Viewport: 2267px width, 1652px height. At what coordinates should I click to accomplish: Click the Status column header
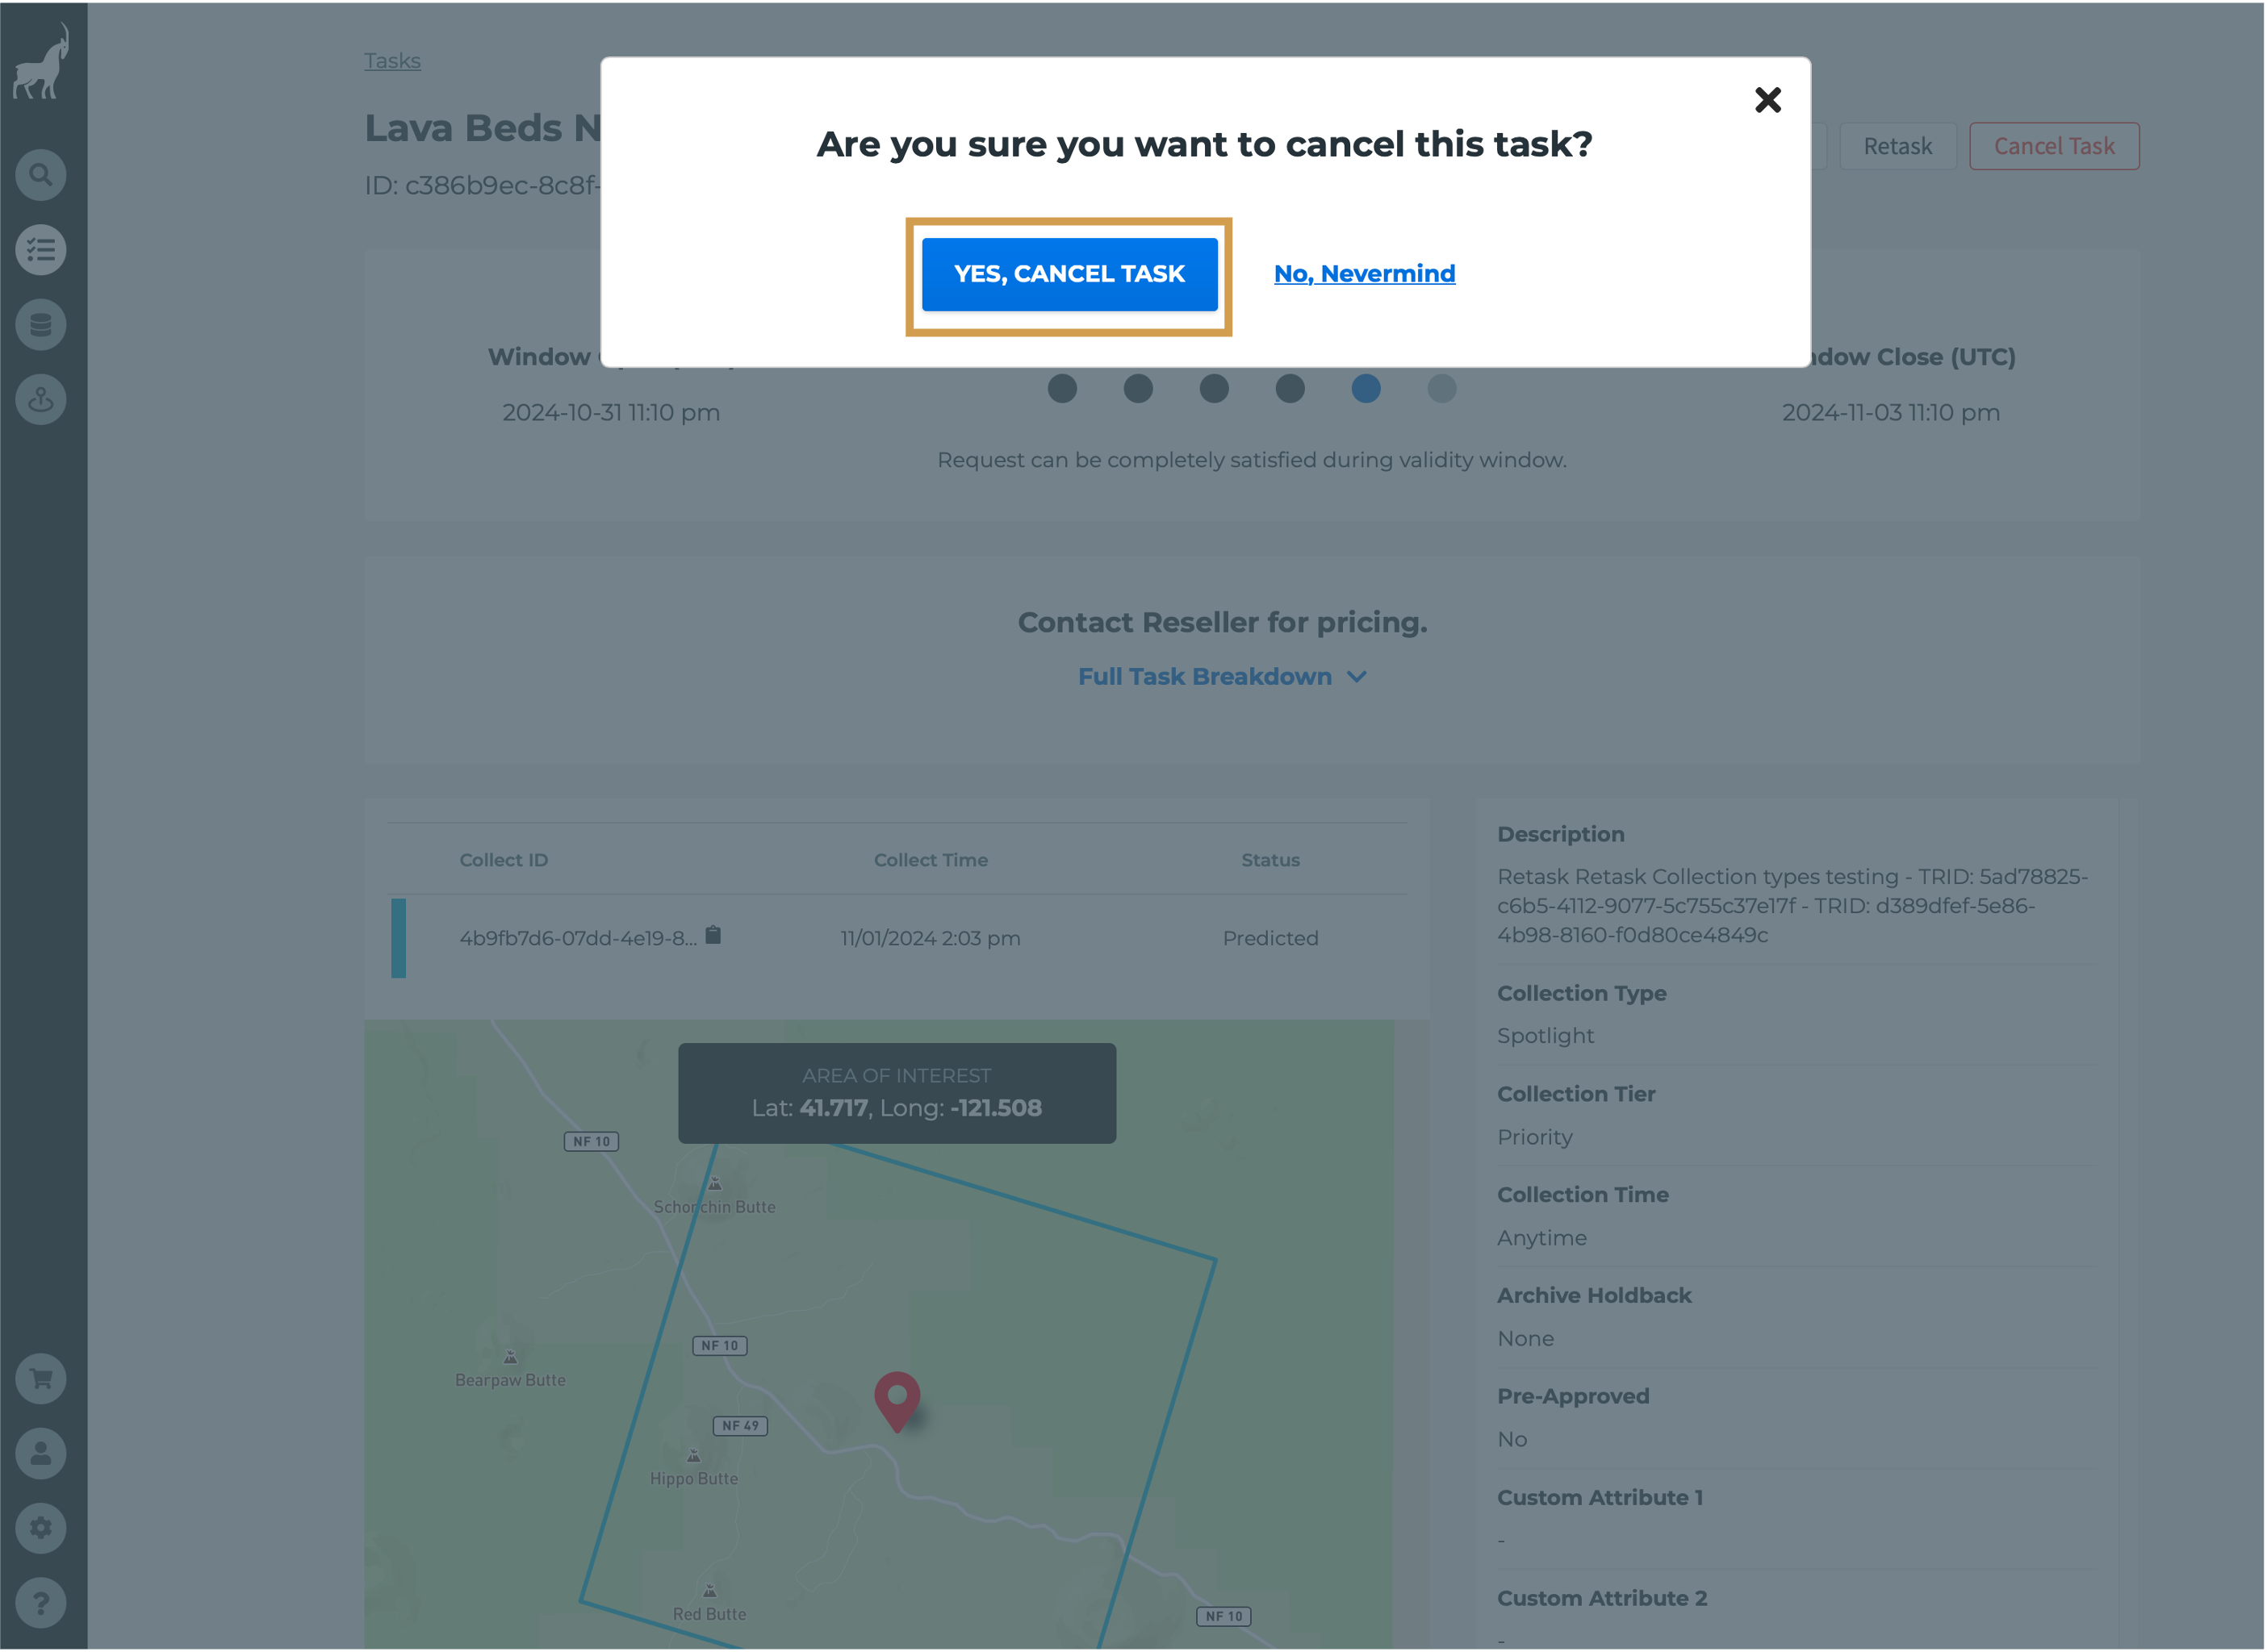point(1270,860)
